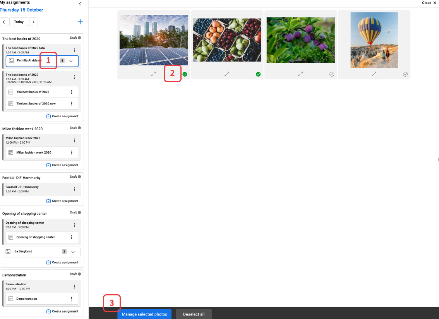Open three-dot menu for Milan fashion week 2020 article
The width and height of the screenshot is (439, 319).
(x=72, y=153)
